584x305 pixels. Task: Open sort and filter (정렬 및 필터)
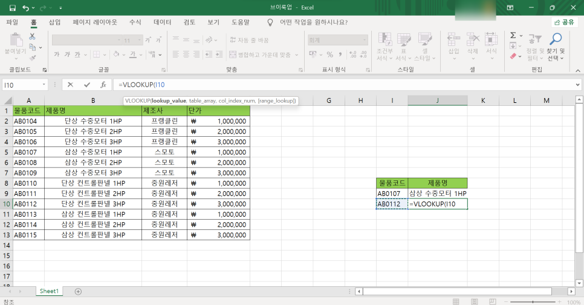tap(535, 47)
